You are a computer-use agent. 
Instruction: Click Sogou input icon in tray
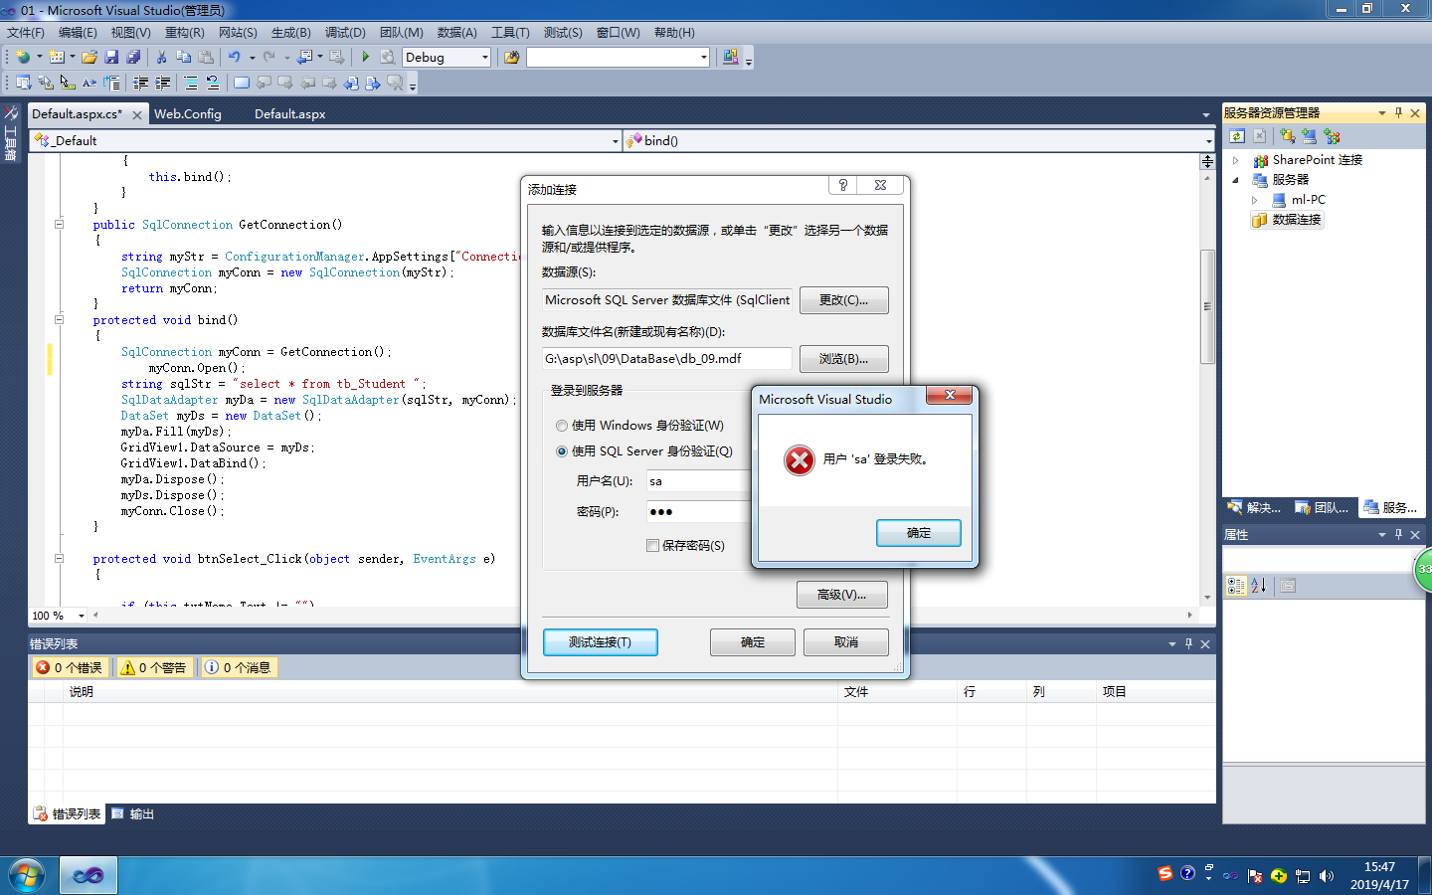point(1165,873)
